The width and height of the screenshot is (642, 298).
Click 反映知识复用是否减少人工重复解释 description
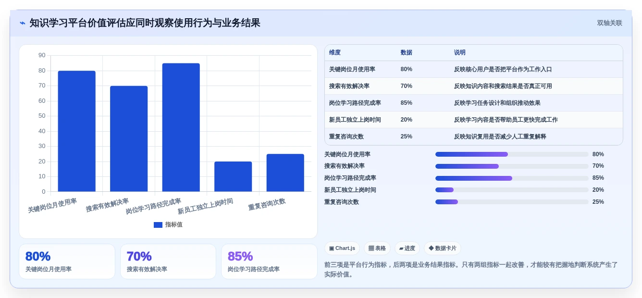(x=500, y=137)
